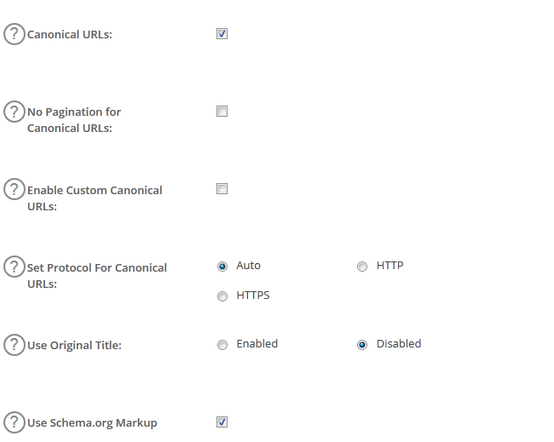Disable the Use Schema.org Markup checkbox
Viewport: 554px width, 442px height.
pyautogui.click(x=222, y=422)
